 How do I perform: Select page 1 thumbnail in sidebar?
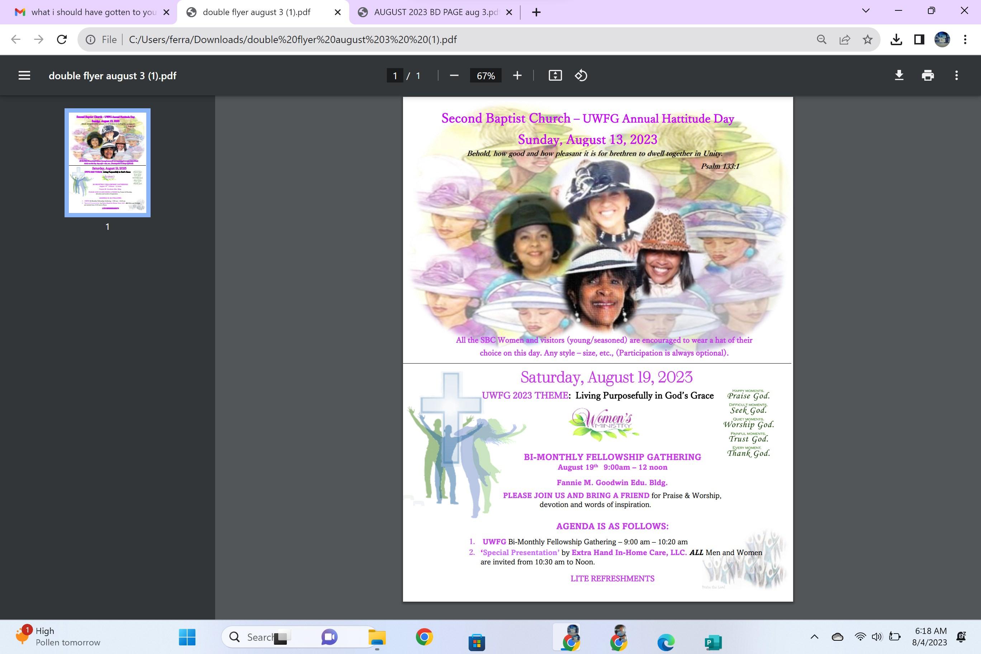click(x=107, y=163)
